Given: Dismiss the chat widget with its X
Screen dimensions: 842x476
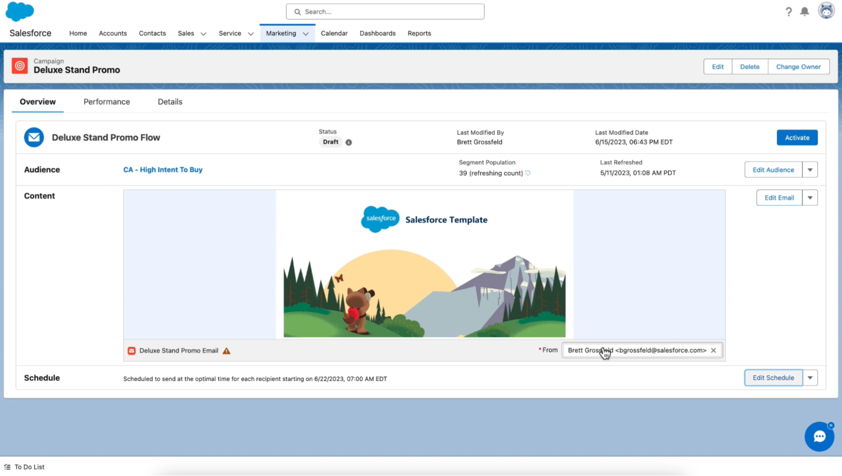Looking at the screenshot, I should tap(831, 425).
